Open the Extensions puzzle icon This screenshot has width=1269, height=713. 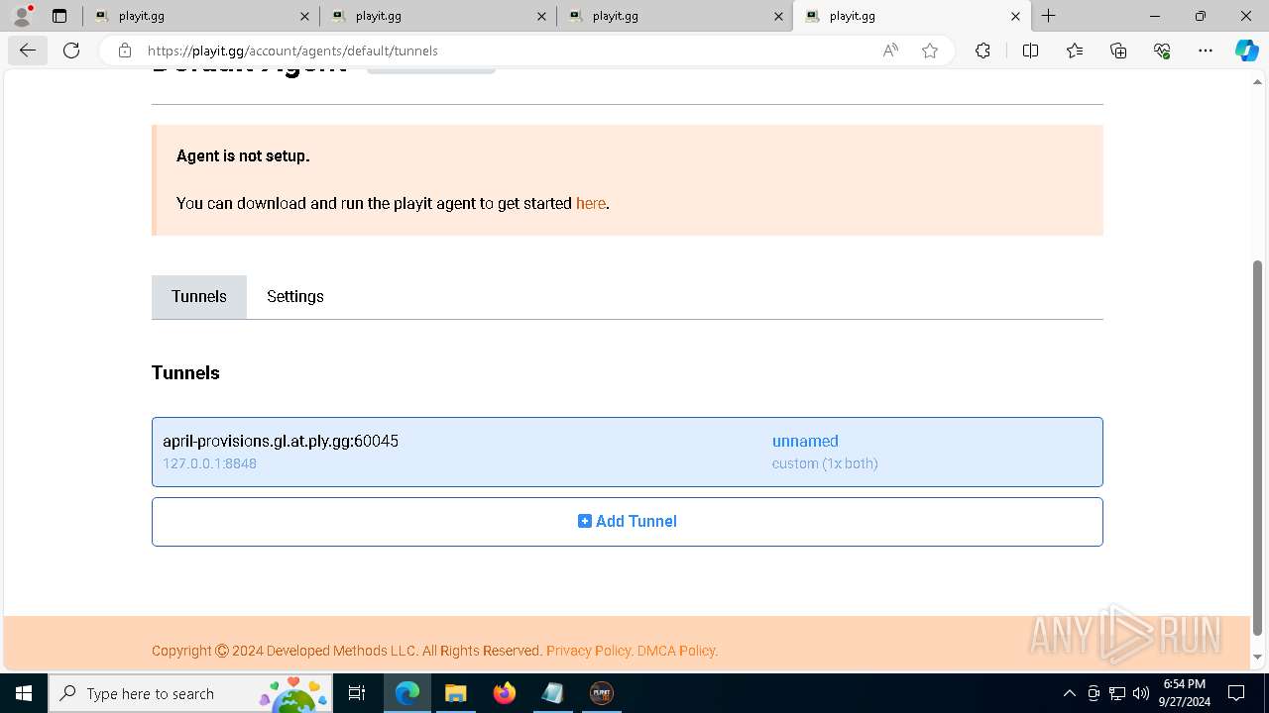tap(982, 51)
